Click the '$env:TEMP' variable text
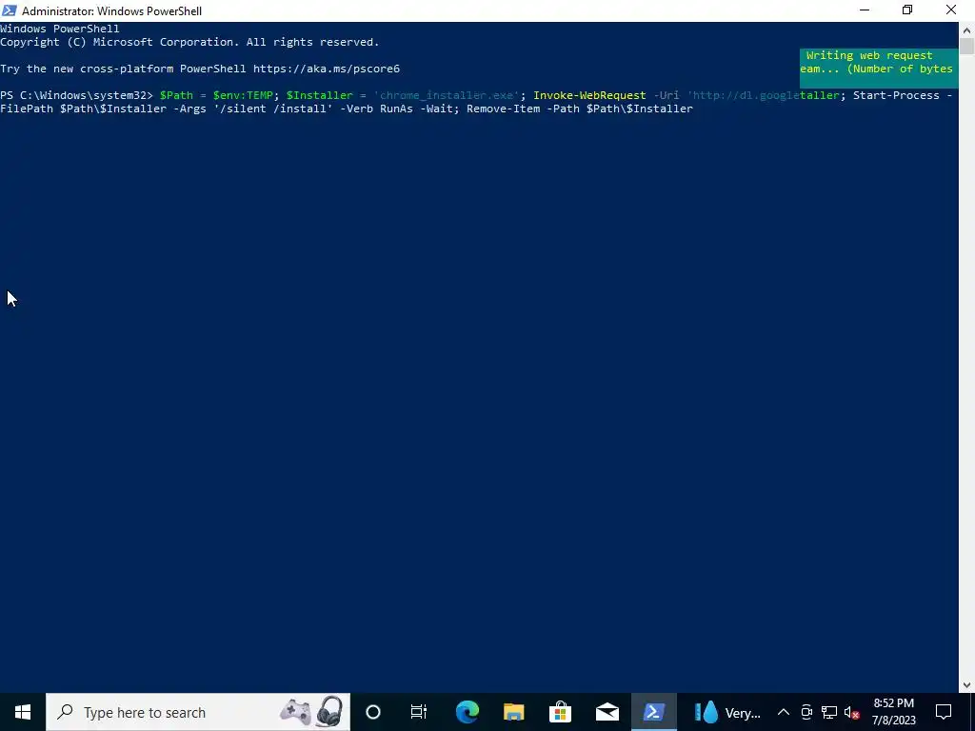Screen dimensions: 975x731 tap(243, 95)
